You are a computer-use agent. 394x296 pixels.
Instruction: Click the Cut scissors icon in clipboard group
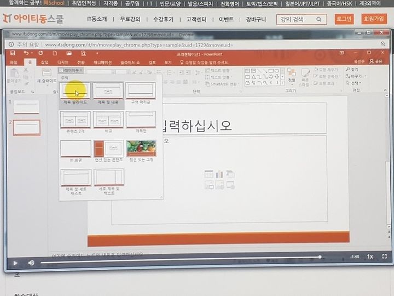tap(26, 70)
